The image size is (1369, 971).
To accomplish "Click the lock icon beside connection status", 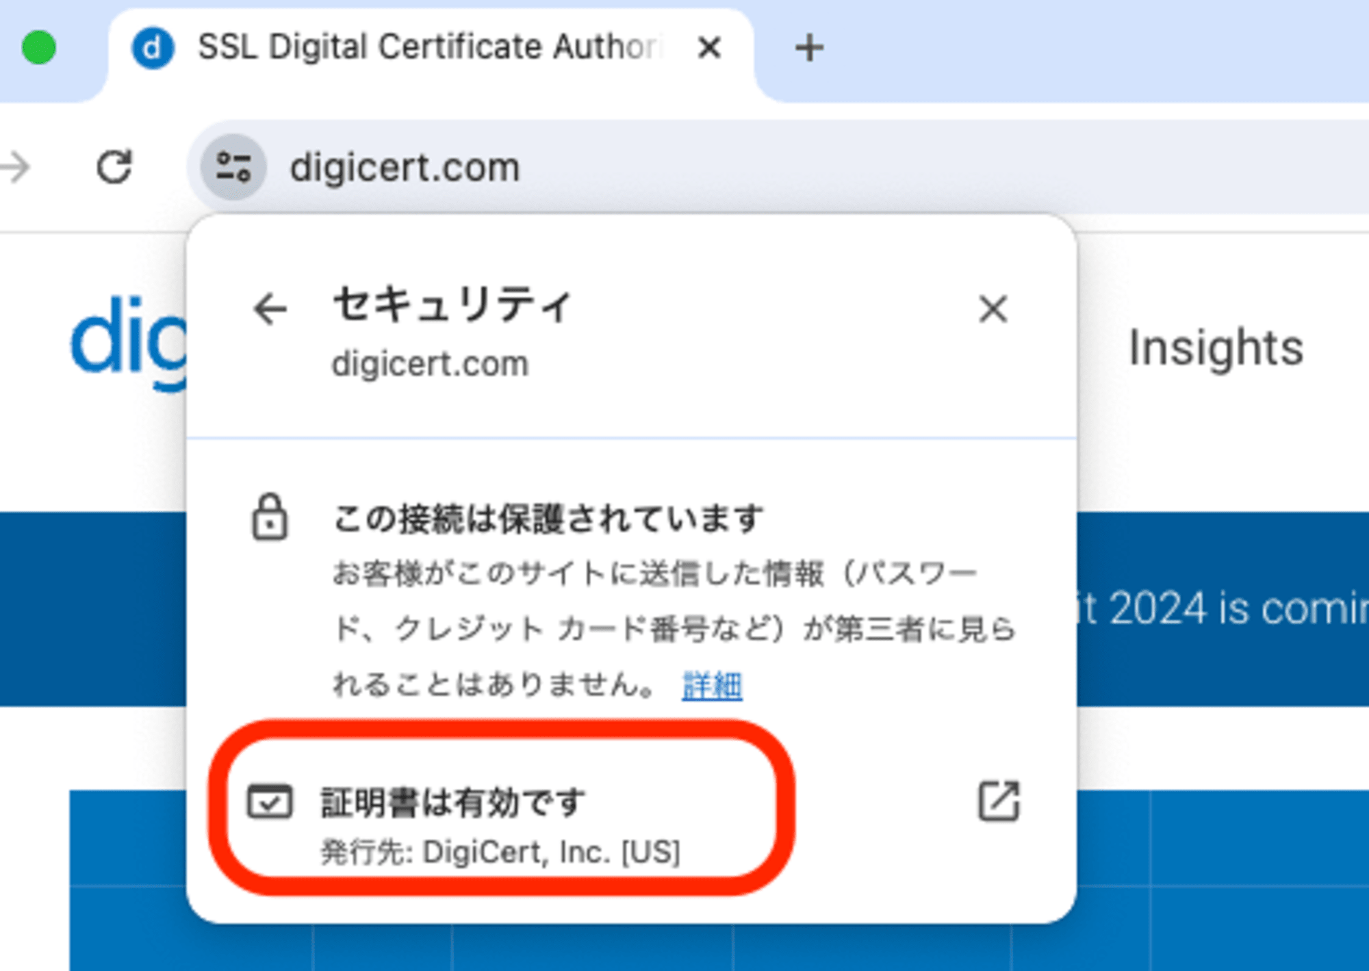I will pos(270,518).
